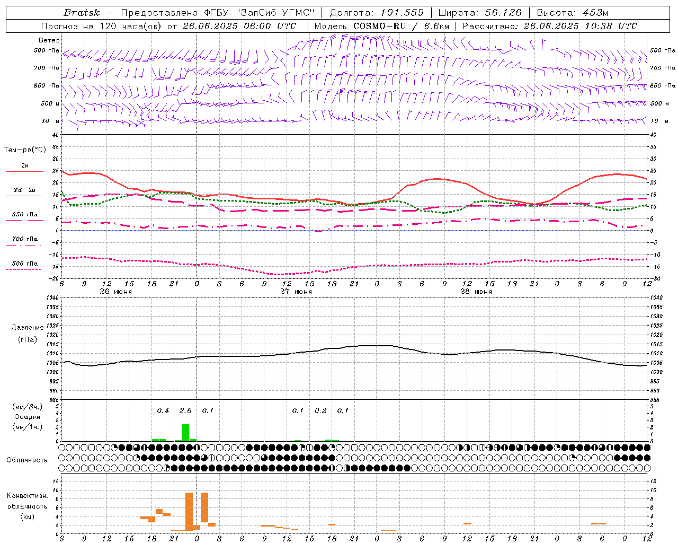Click the "Долгота: 101.559" longitude value
The image size is (678, 543).
tap(377, 13)
